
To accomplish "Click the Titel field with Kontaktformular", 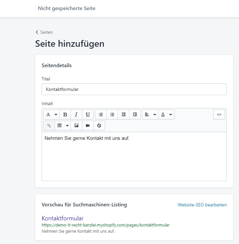I will 134,89.
